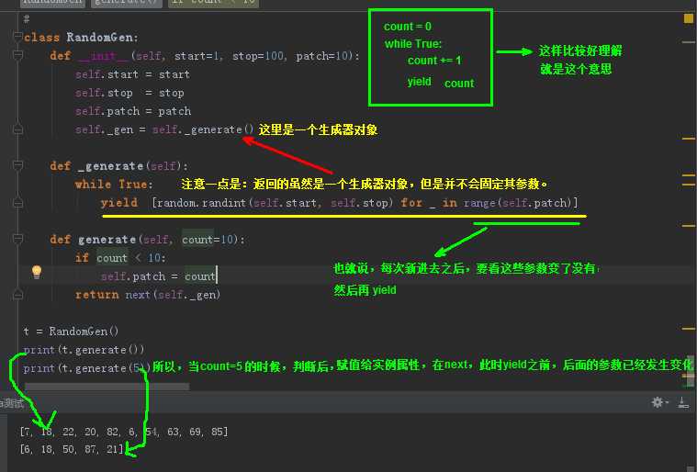The image size is (697, 472).
Task: Click the yellow inspection status square
Action: pyautogui.click(x=688, y=18)
